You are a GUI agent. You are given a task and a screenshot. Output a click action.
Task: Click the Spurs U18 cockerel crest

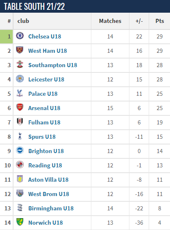click(x=20, y=136)
